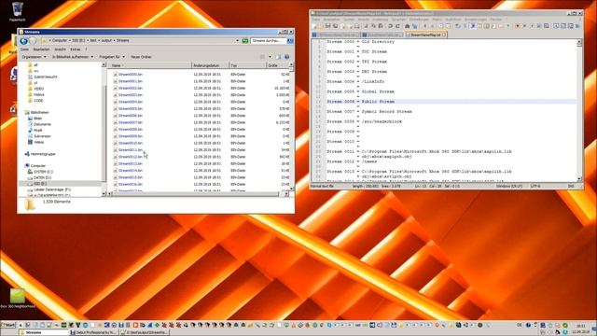597x336 pixels.
Task: Open the 'Freigeben für' dropdown
Action: pos(112,57)
